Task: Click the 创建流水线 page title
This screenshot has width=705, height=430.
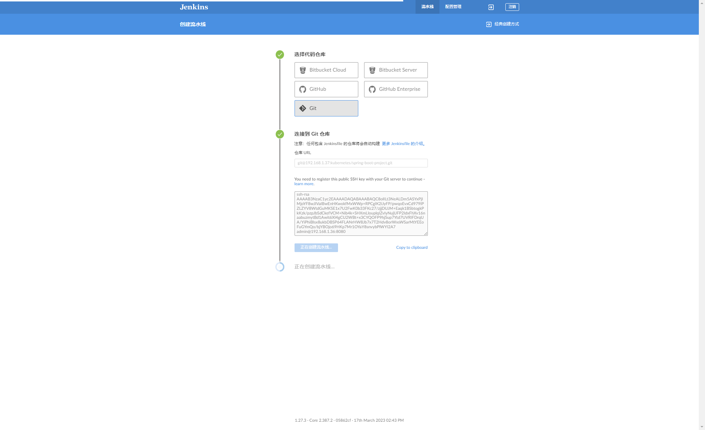Action: 193,24
